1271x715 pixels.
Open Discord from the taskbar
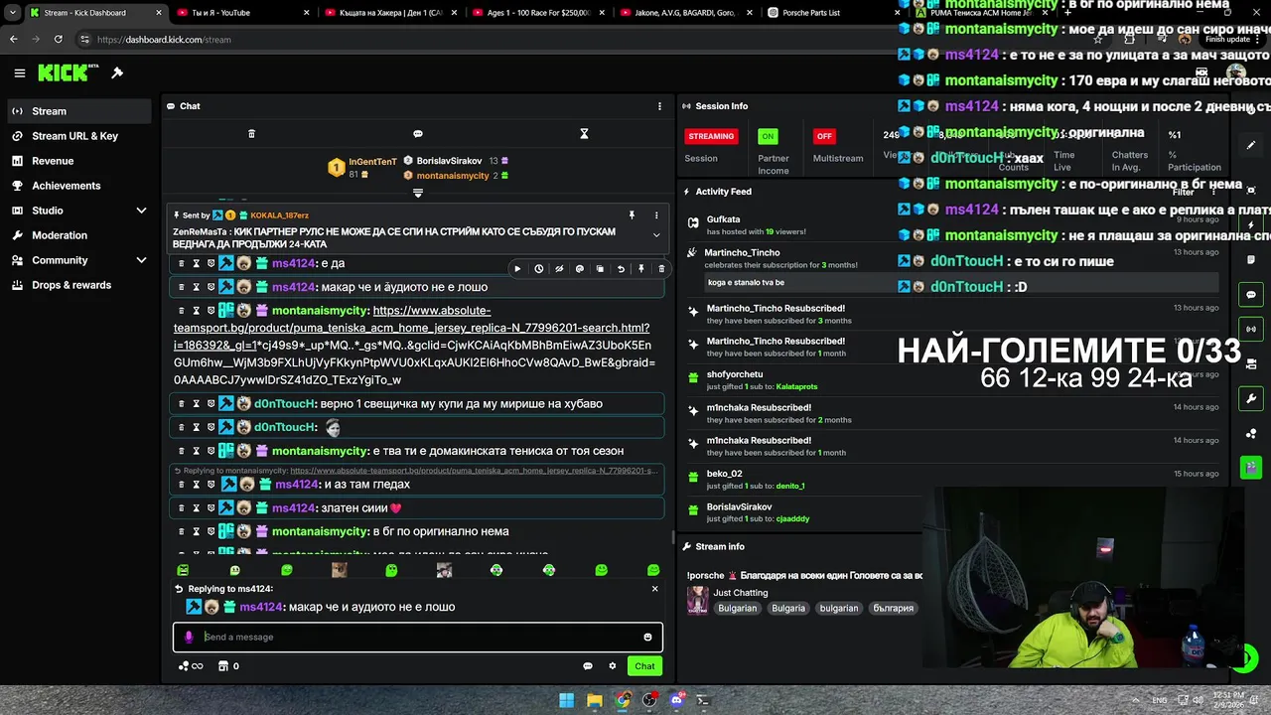coord(676,700)
